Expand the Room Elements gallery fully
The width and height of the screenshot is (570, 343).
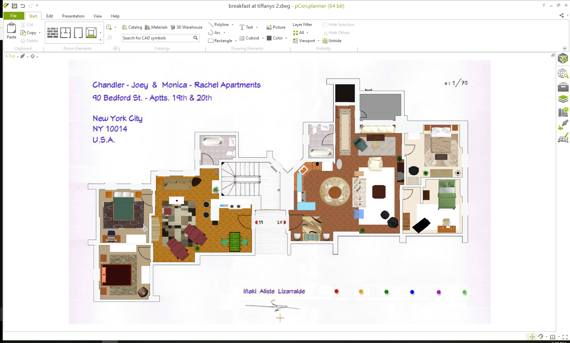coord(100,40)
